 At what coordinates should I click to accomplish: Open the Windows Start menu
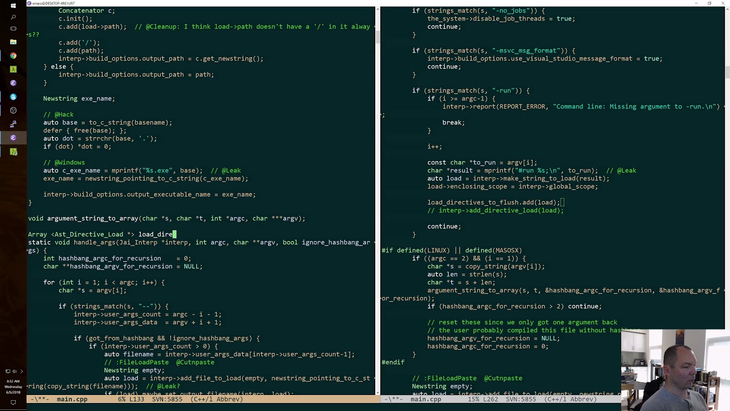point(13,6)
